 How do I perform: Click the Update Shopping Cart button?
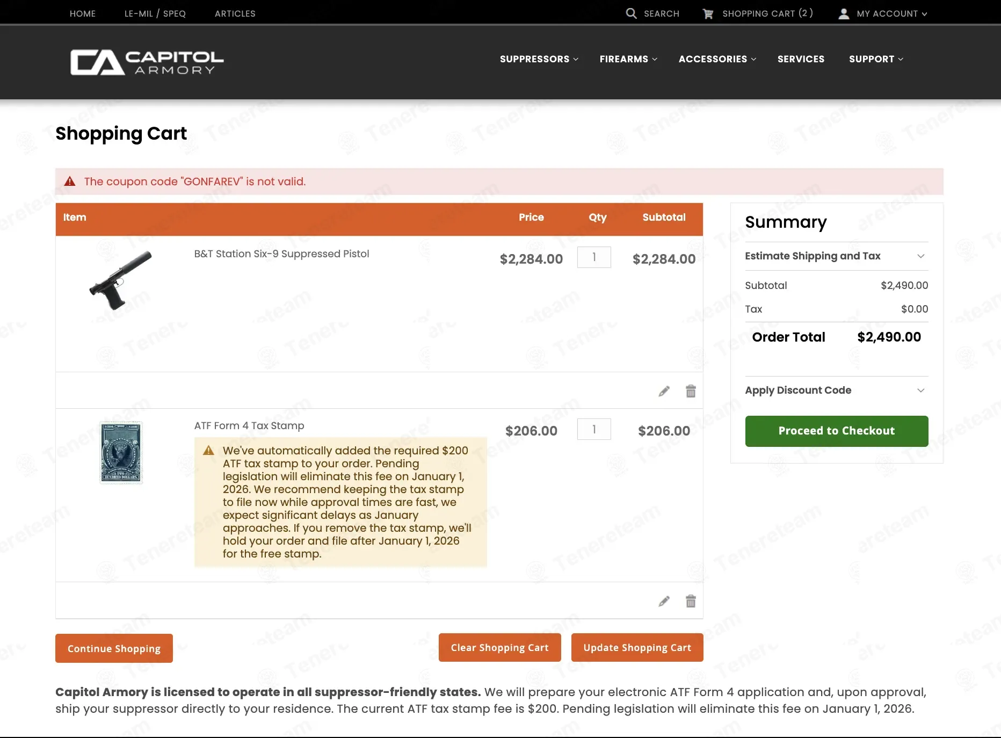[x=637, y=648]
